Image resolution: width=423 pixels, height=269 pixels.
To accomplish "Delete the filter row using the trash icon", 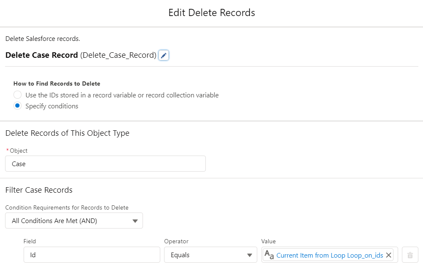I will (x=410, y=255).
